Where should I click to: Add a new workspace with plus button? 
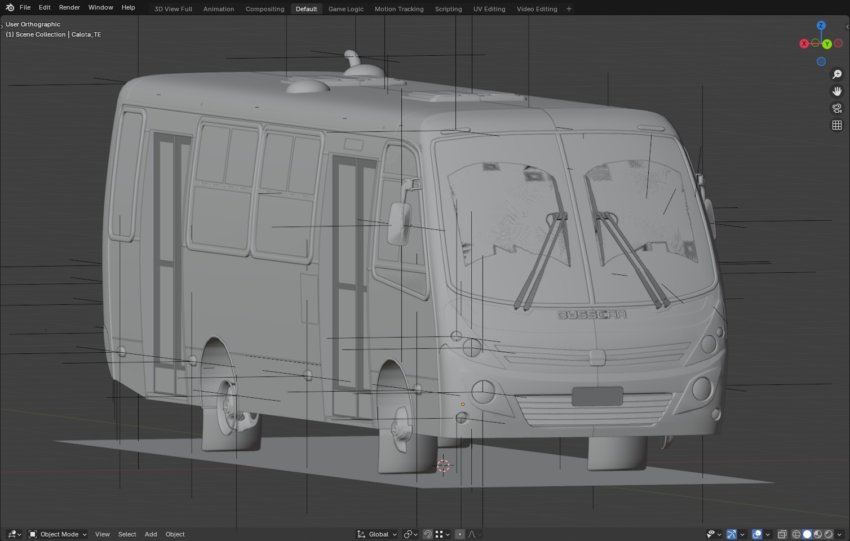569,9
